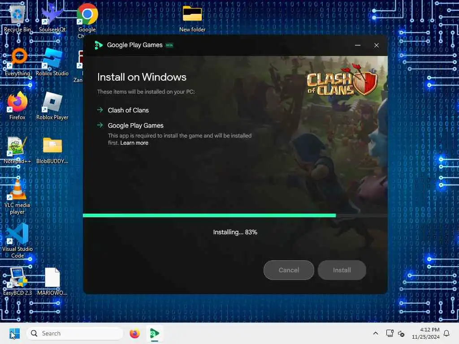Minimize the Google Play Games window
459x344 pixels.
click(358, 45)
